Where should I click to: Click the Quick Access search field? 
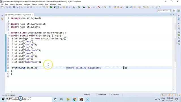pyautogui.click(x=164, y=11)
